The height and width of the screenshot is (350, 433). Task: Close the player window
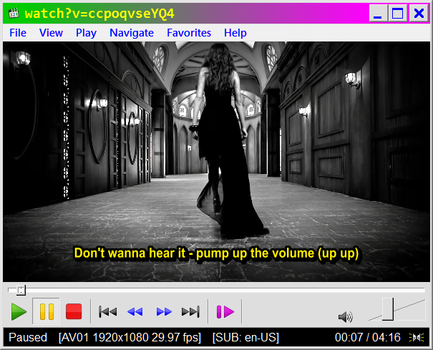point(419,13)
